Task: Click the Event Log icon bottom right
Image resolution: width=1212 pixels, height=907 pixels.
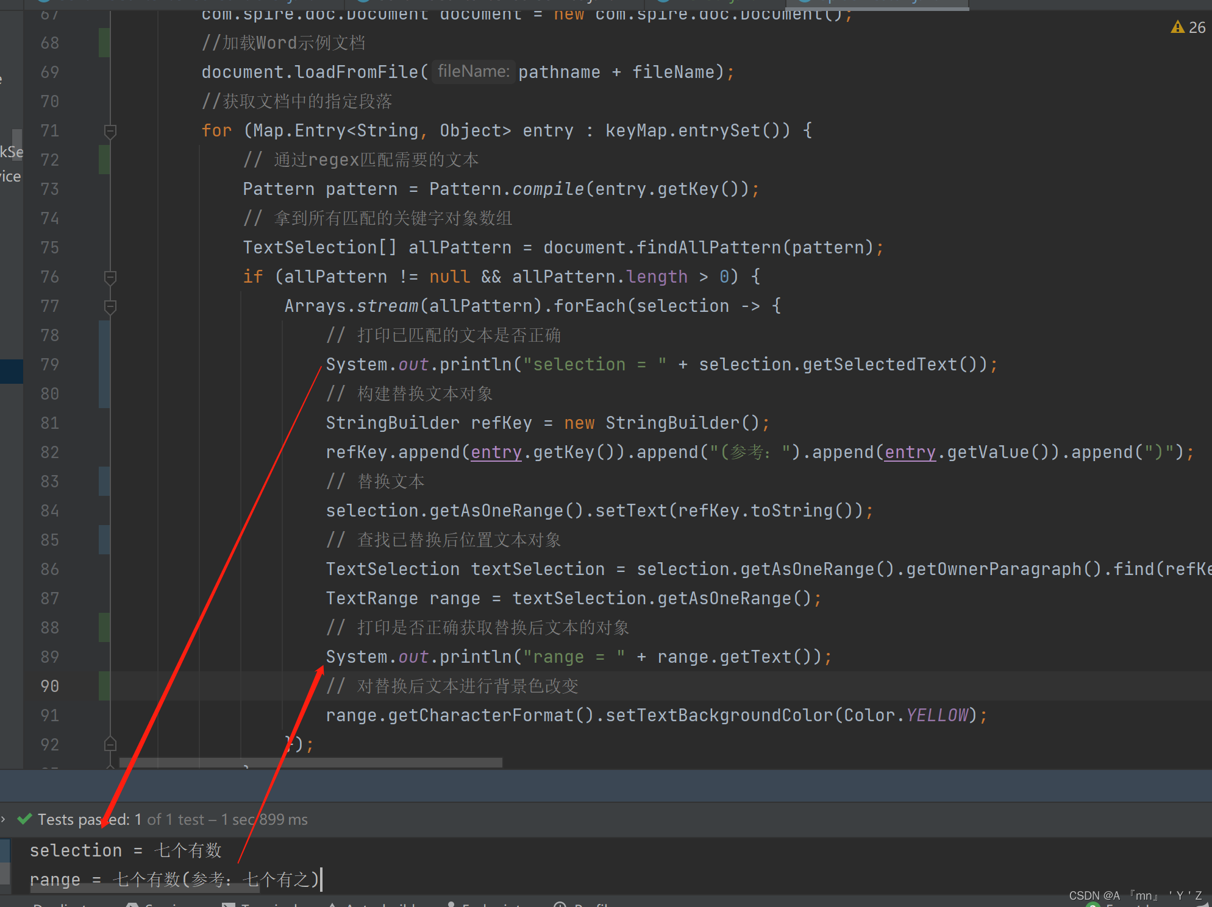Action: (x=1093, y=906)
